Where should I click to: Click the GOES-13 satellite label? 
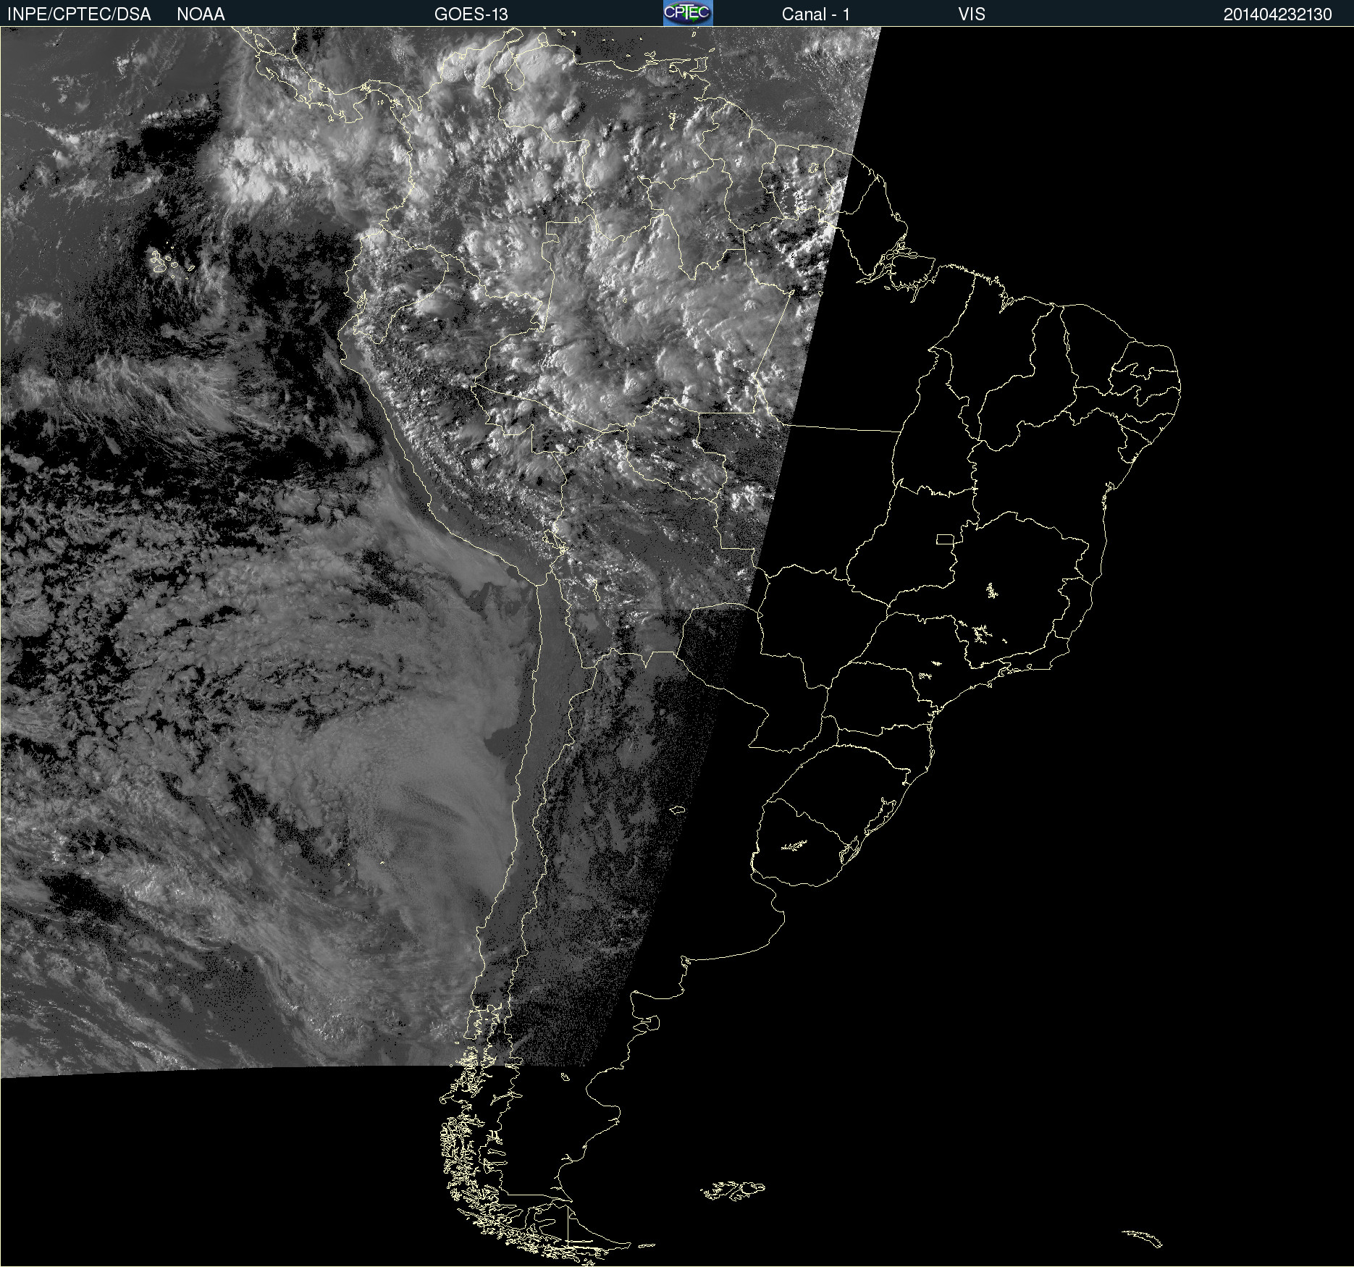[471, 14]
